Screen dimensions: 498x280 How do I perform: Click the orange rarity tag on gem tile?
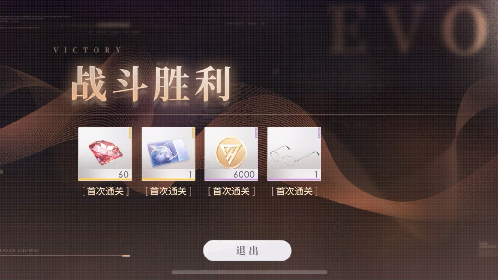(x=130, y=133)
